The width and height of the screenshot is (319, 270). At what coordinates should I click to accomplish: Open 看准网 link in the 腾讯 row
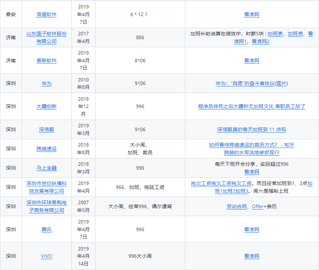coord(252,229)
